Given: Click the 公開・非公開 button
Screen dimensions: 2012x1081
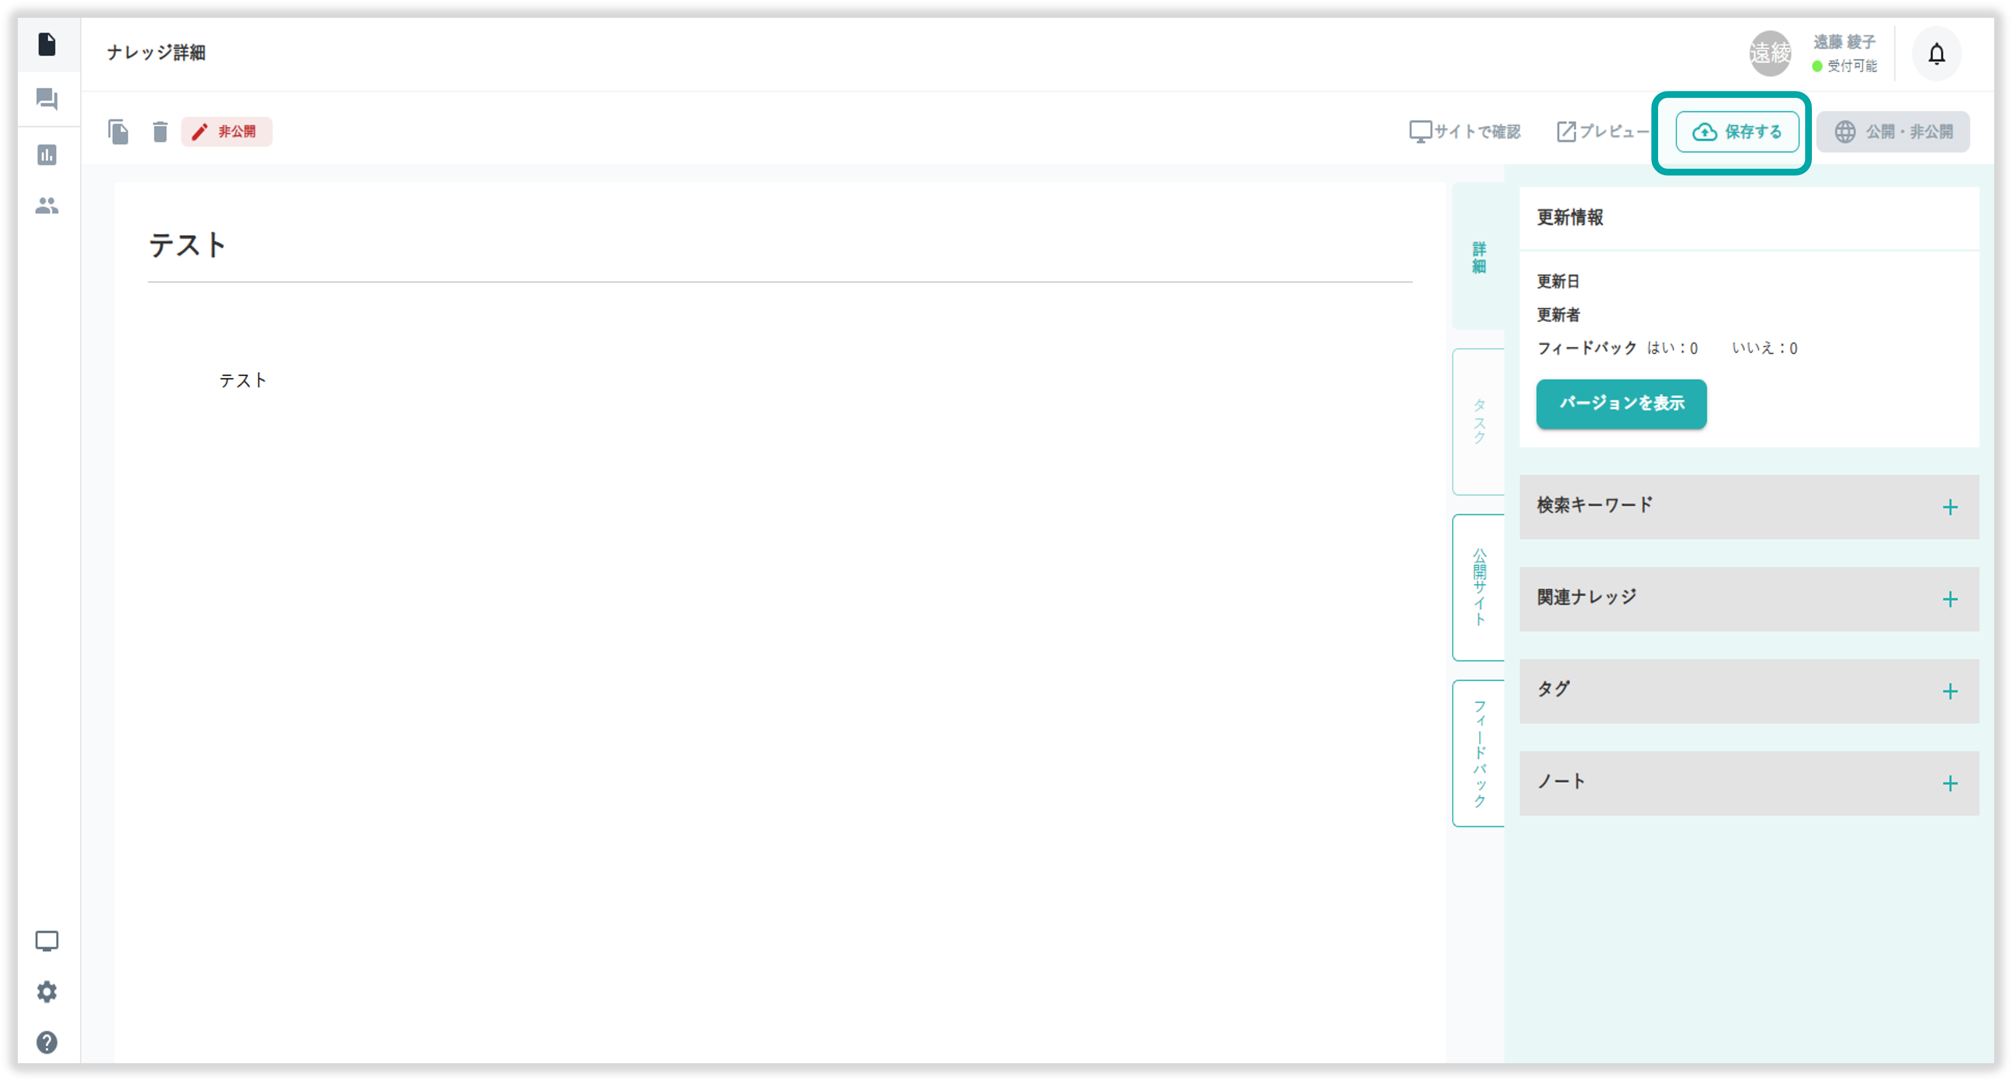Looking at the screenshot, I should (1892, 131).
